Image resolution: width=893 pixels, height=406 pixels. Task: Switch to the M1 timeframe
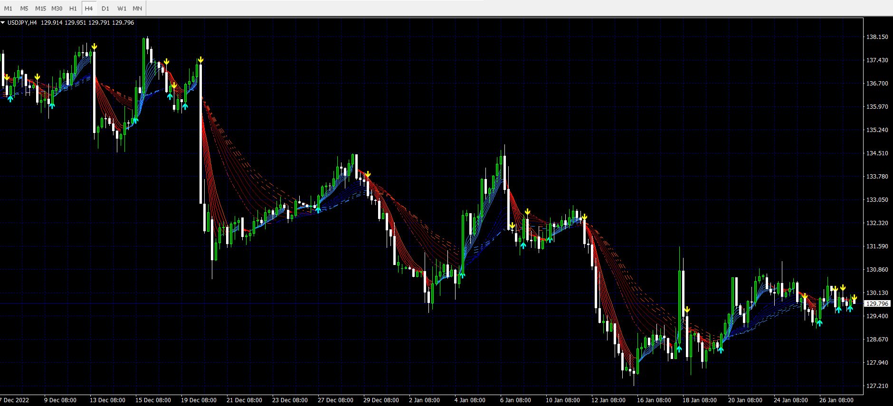tap(8, 9)
